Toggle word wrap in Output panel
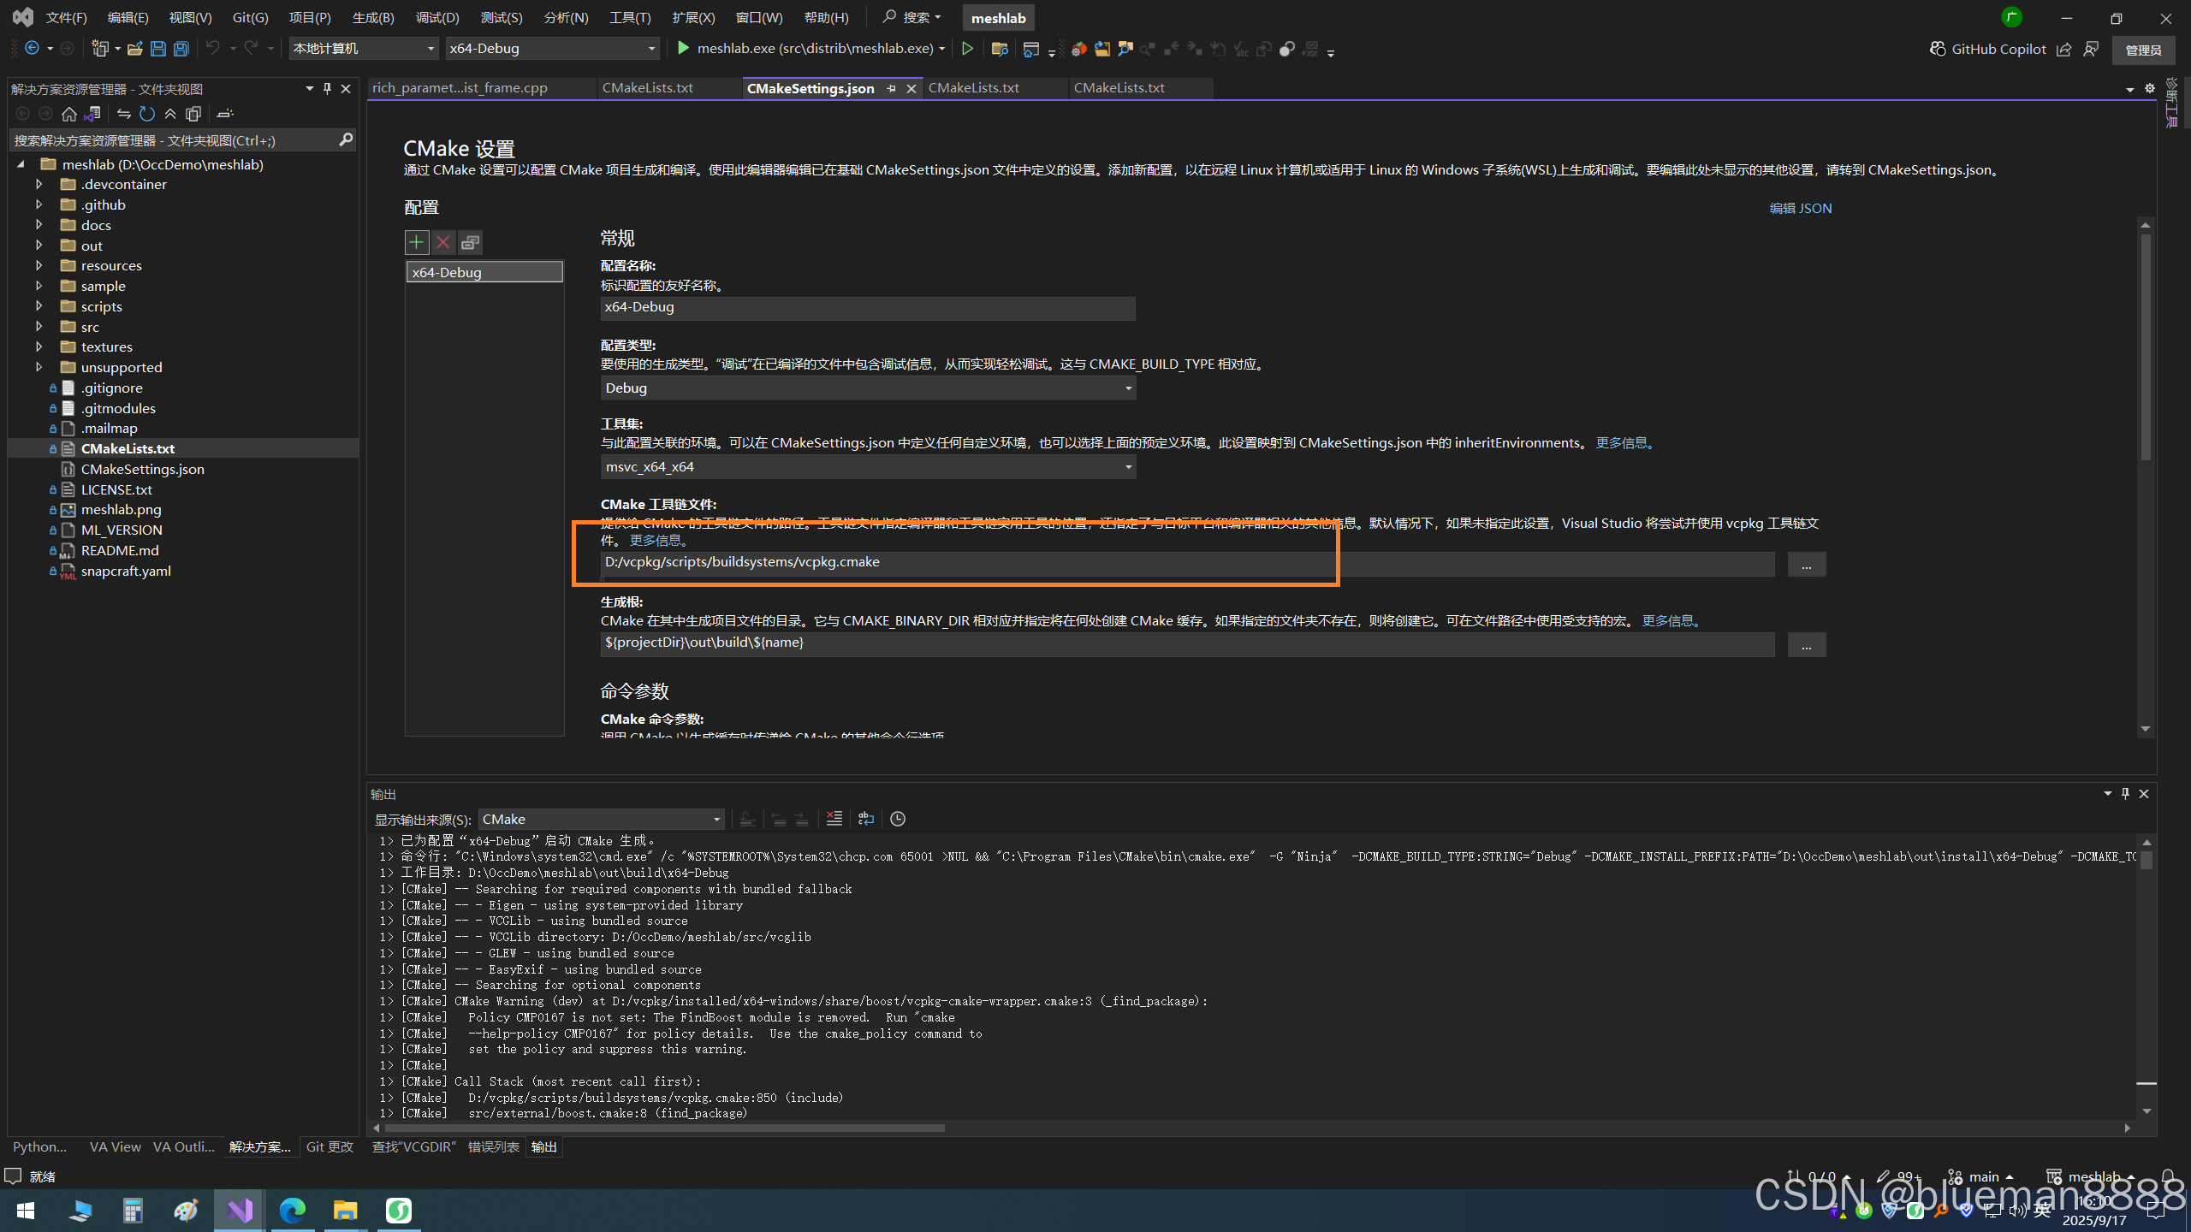This screenshot has width=2191, height=1232. (866, 819)
